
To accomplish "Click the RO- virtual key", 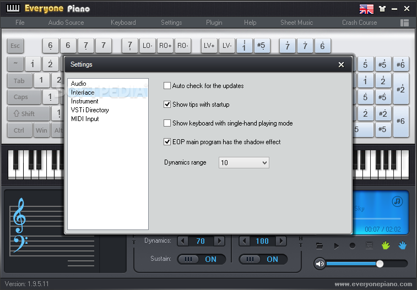I will click(x=183, y=46).
